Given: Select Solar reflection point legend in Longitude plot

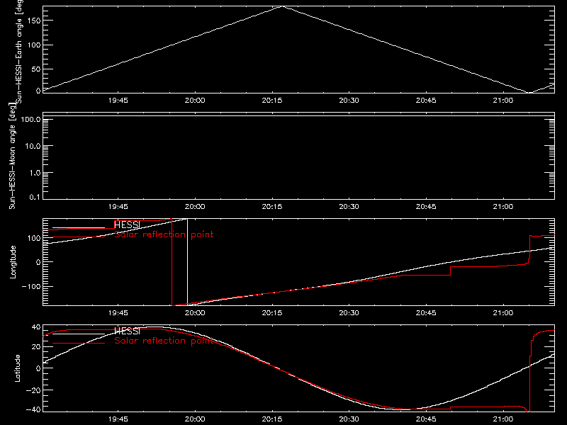Looking at the screenshot, I should click(x=164, y=234).
